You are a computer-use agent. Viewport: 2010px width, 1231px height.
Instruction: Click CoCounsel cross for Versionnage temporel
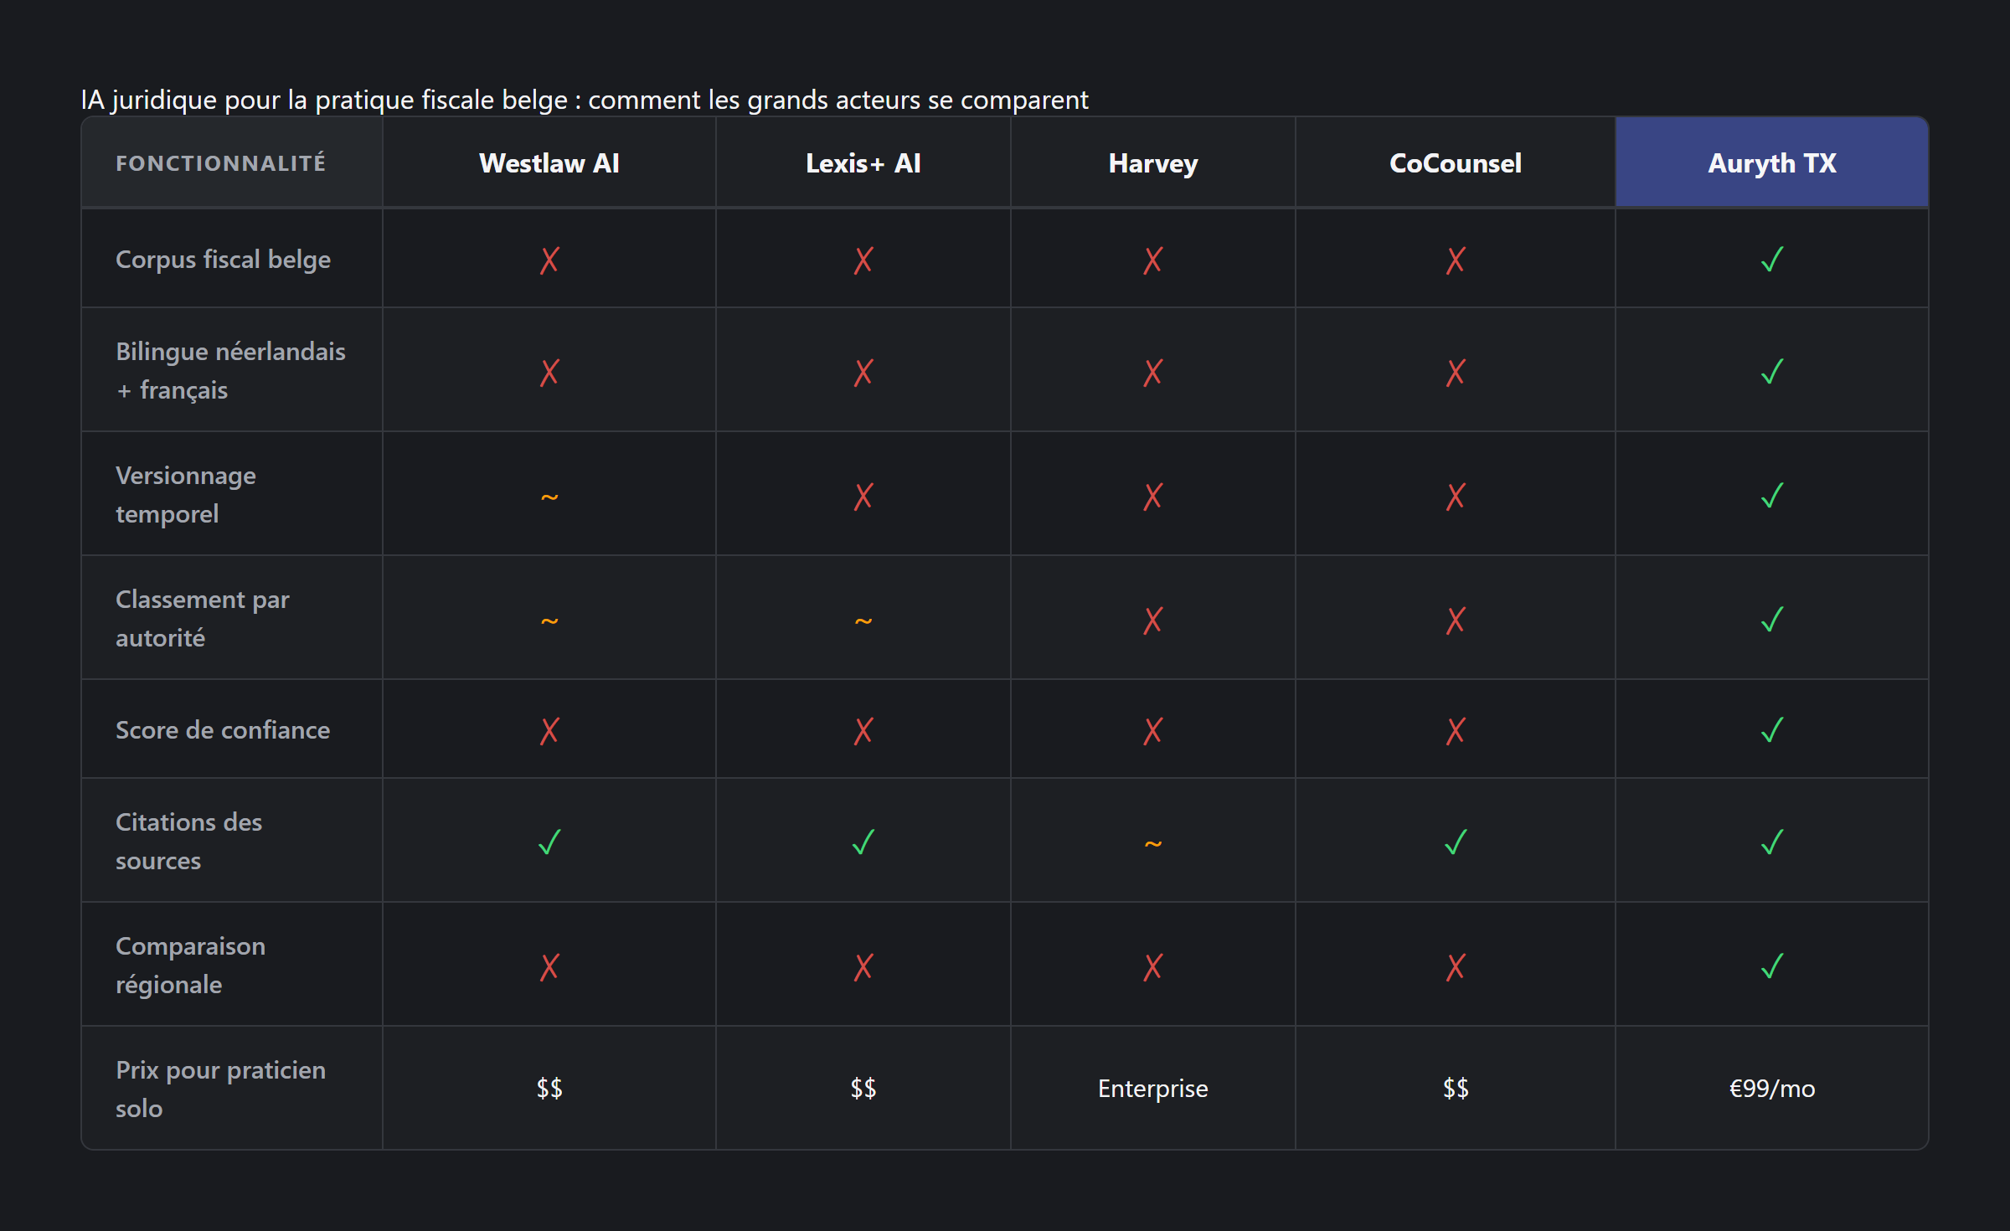coord(1455,496)
